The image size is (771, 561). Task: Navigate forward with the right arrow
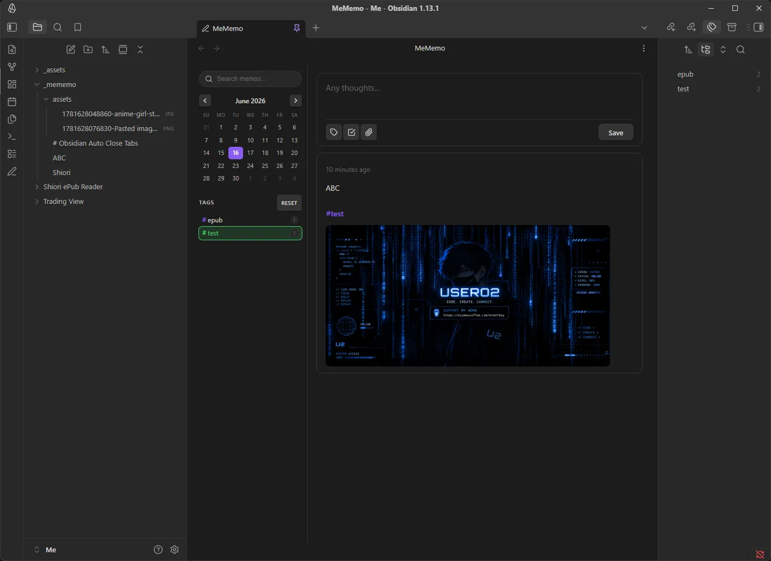[216, 48]
